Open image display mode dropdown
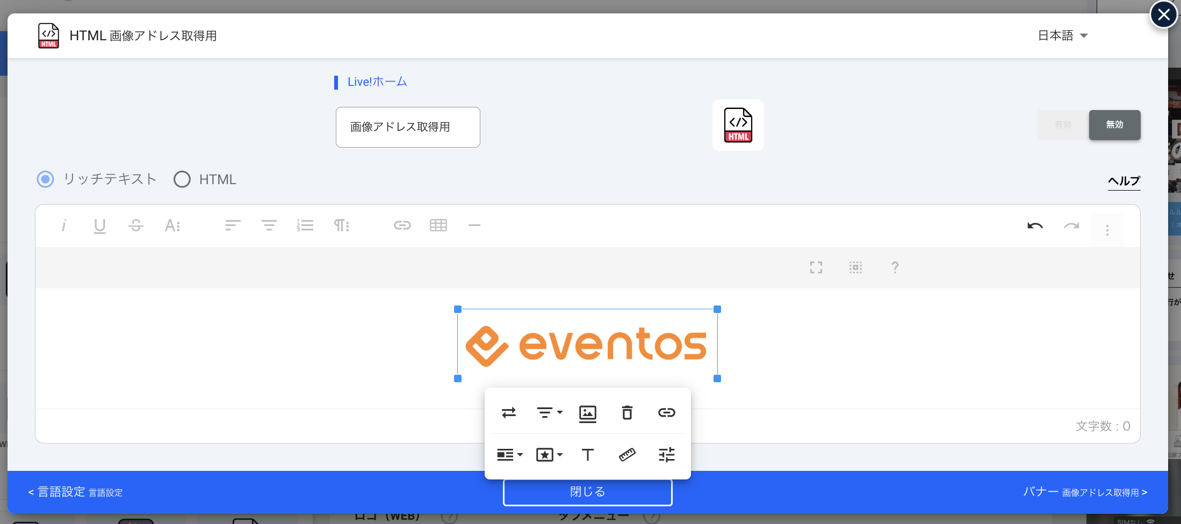Viewport: 1181px width, 524px height. pos(509,455)
